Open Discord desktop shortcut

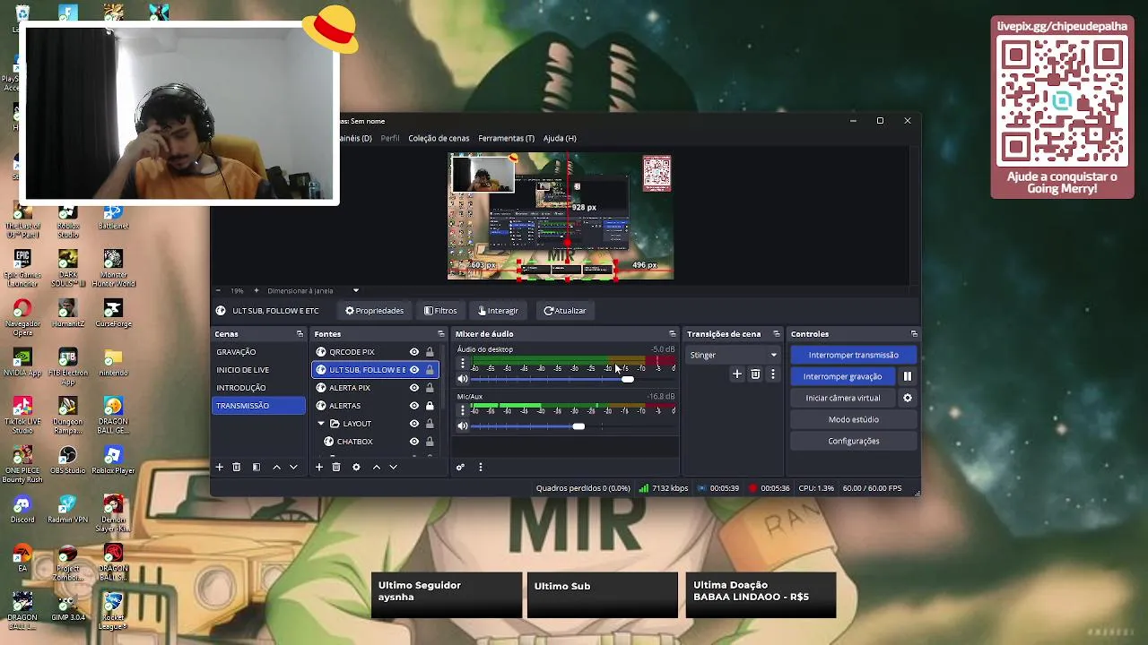[22, 509]
